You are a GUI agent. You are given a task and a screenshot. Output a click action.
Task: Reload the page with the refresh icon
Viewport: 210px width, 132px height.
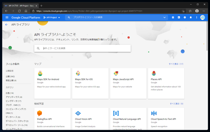coord(19,11)
